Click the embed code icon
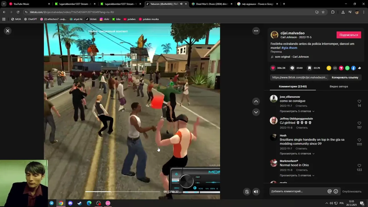The image size is (368, 207). [335, 68]
